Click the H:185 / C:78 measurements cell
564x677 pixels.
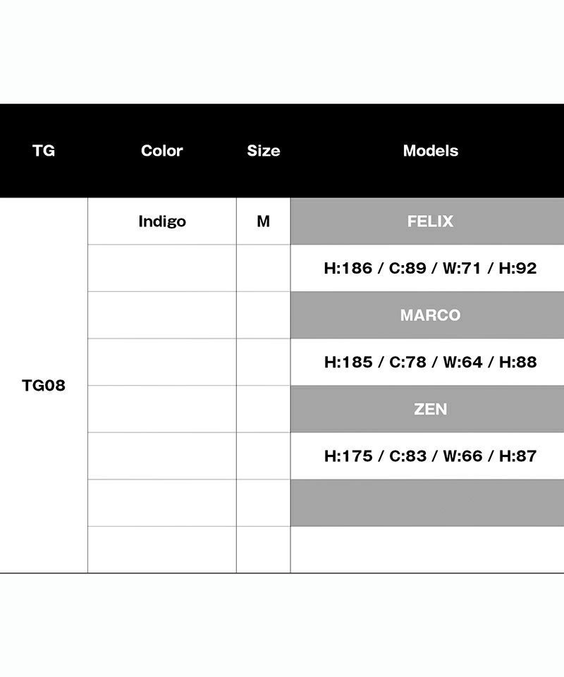click(x=430, y=362)
